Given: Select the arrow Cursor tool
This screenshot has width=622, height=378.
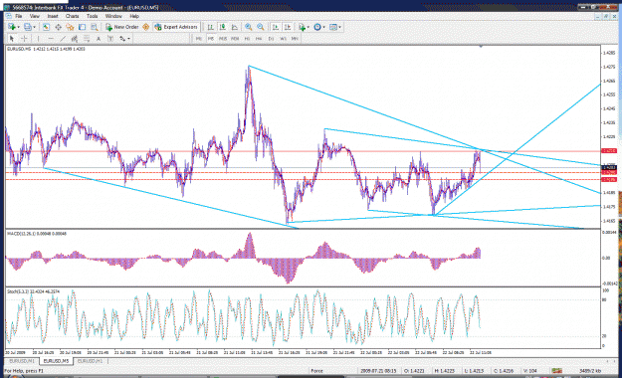Looking at the screenshot, I should pos(12,39).
